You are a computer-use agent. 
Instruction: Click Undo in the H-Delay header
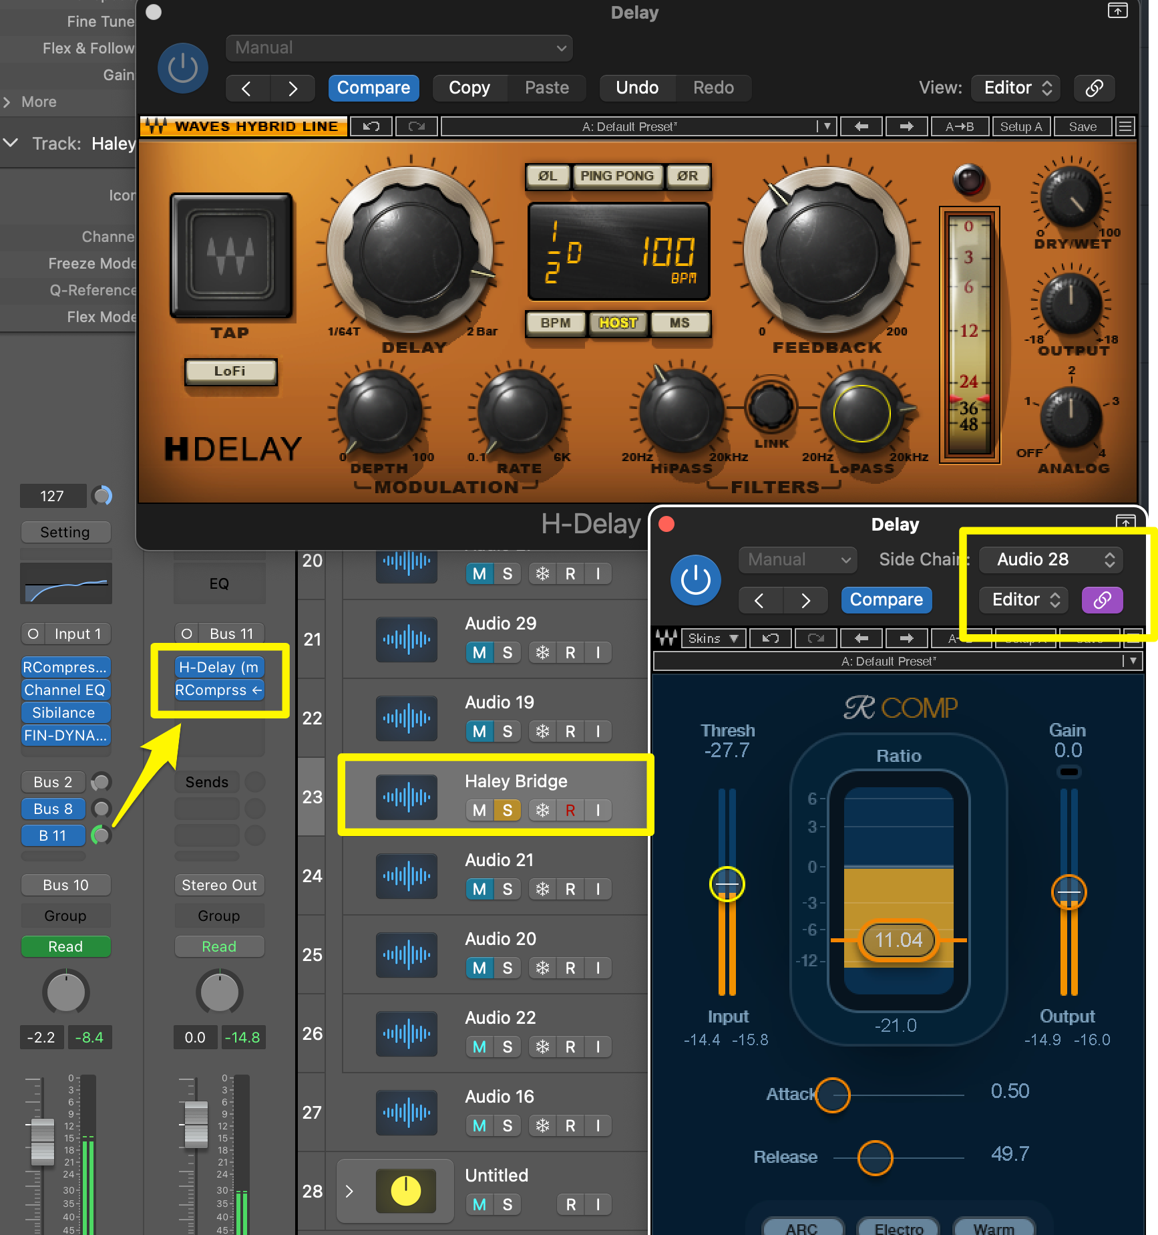coord(637,88)
